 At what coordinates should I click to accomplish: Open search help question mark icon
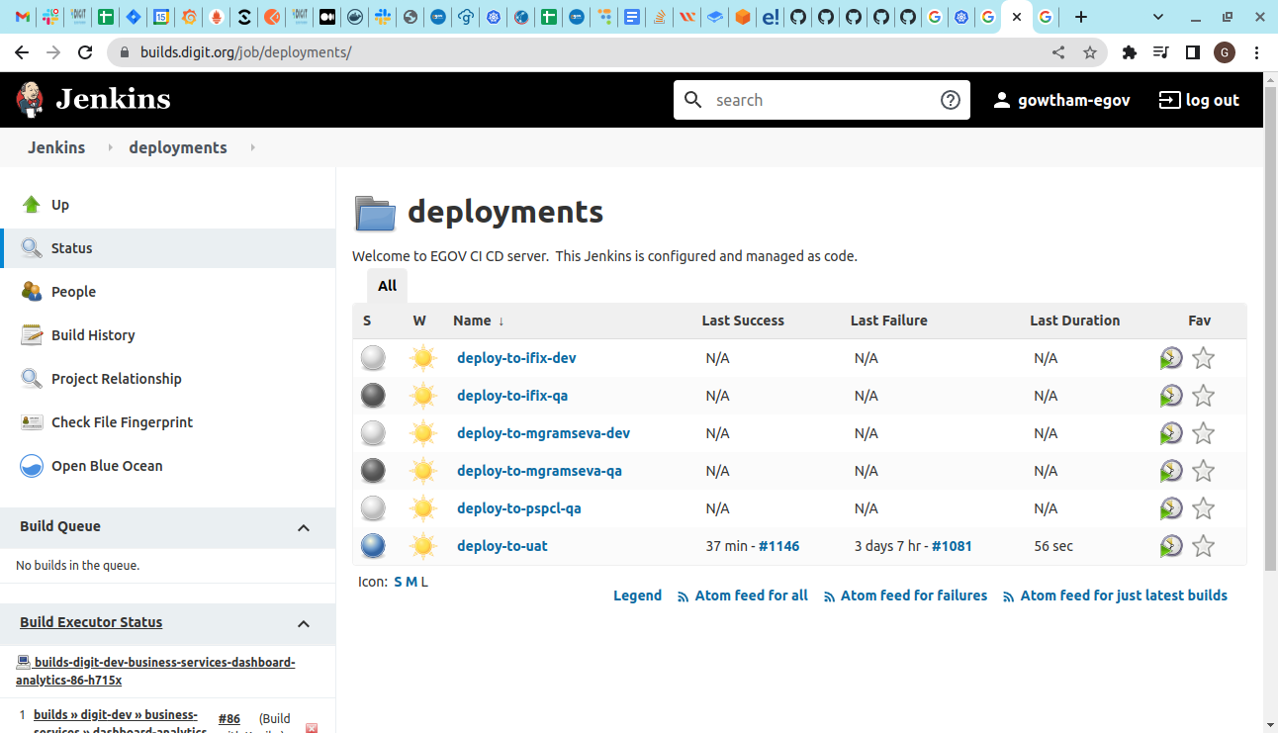click(x=950, y=100)
